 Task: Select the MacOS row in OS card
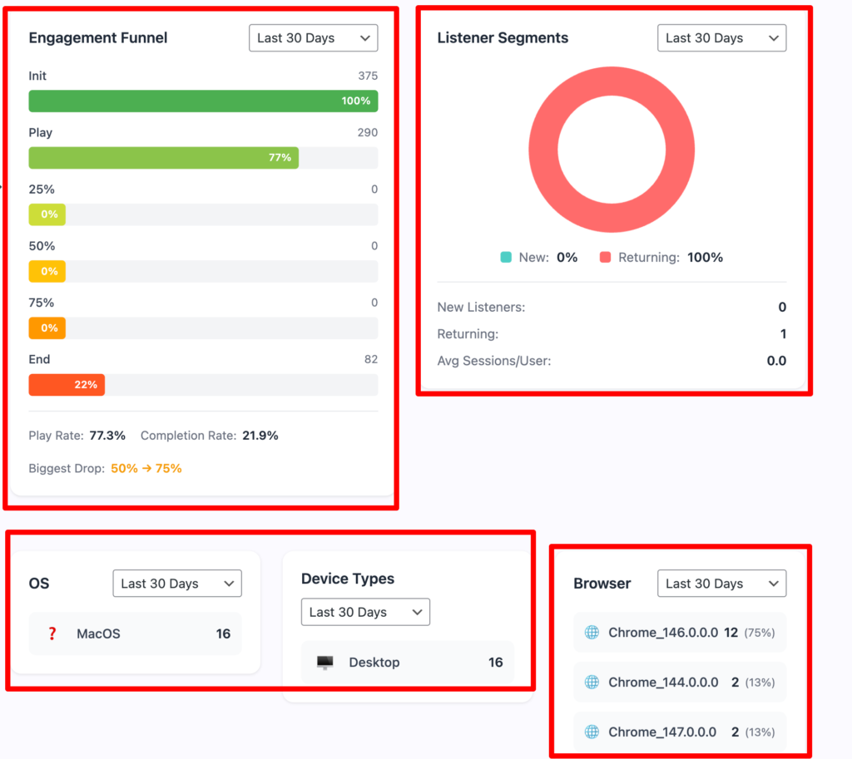pyautogui.click(x=136, y=633)
